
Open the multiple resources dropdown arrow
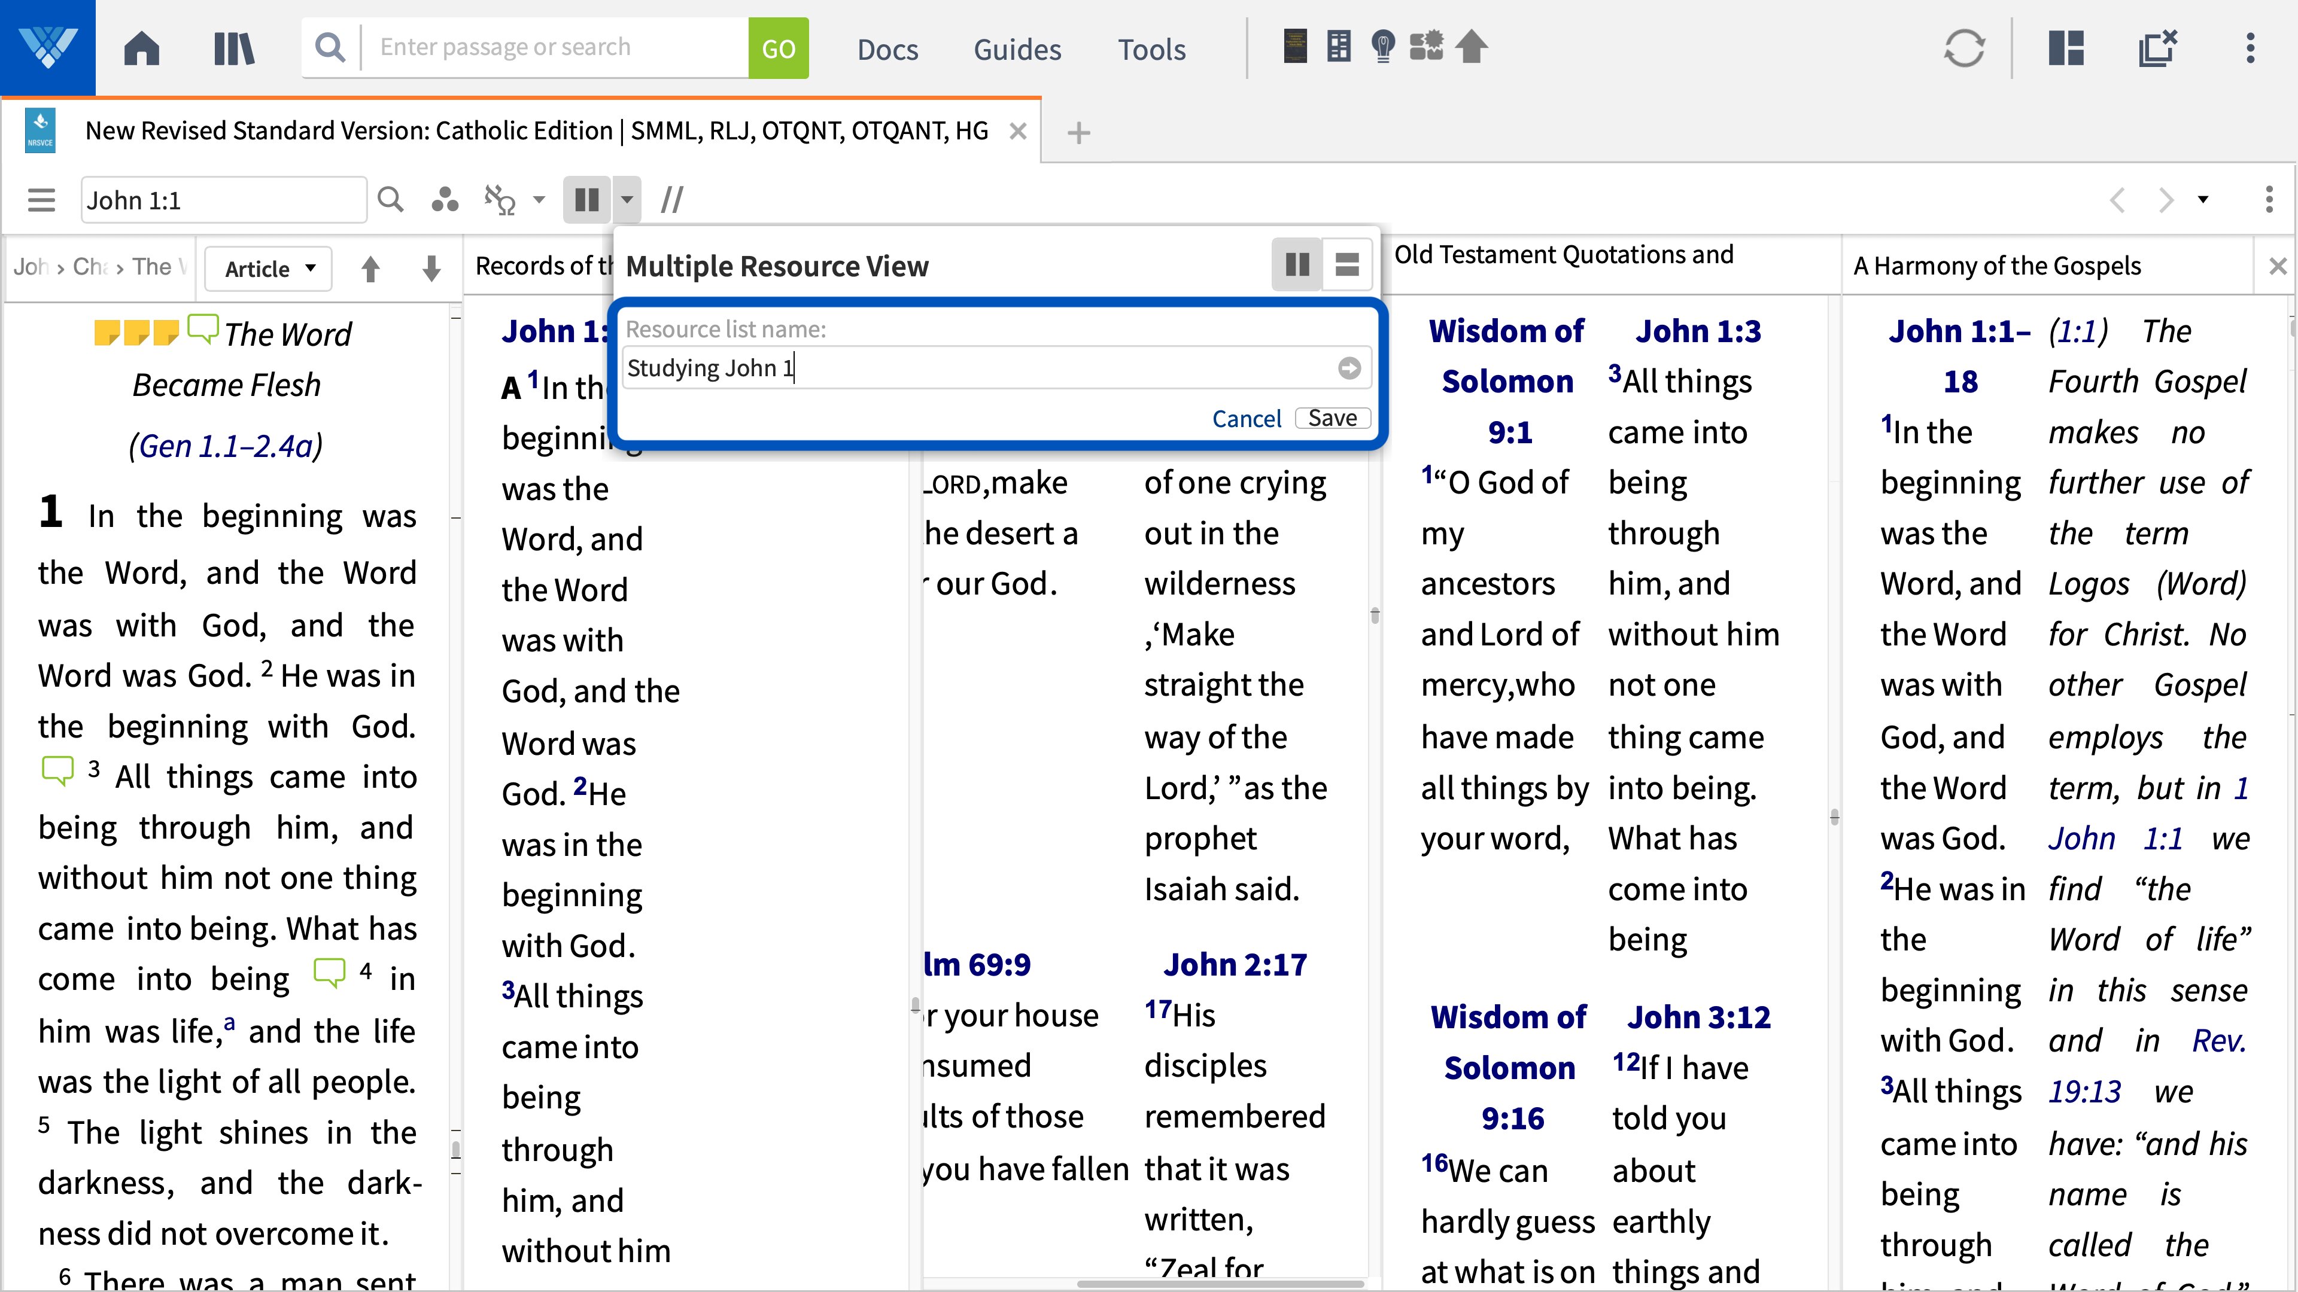click(627, 200)
